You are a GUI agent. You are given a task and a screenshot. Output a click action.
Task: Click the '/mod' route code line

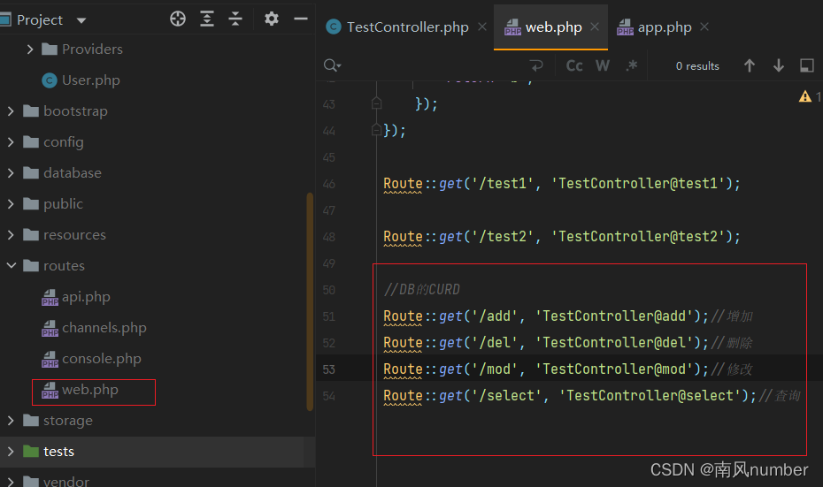coord(546,369)
